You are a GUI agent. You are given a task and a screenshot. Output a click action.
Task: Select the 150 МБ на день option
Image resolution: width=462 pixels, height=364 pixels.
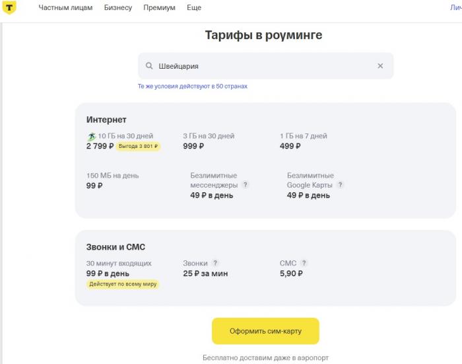click(113, 180)
